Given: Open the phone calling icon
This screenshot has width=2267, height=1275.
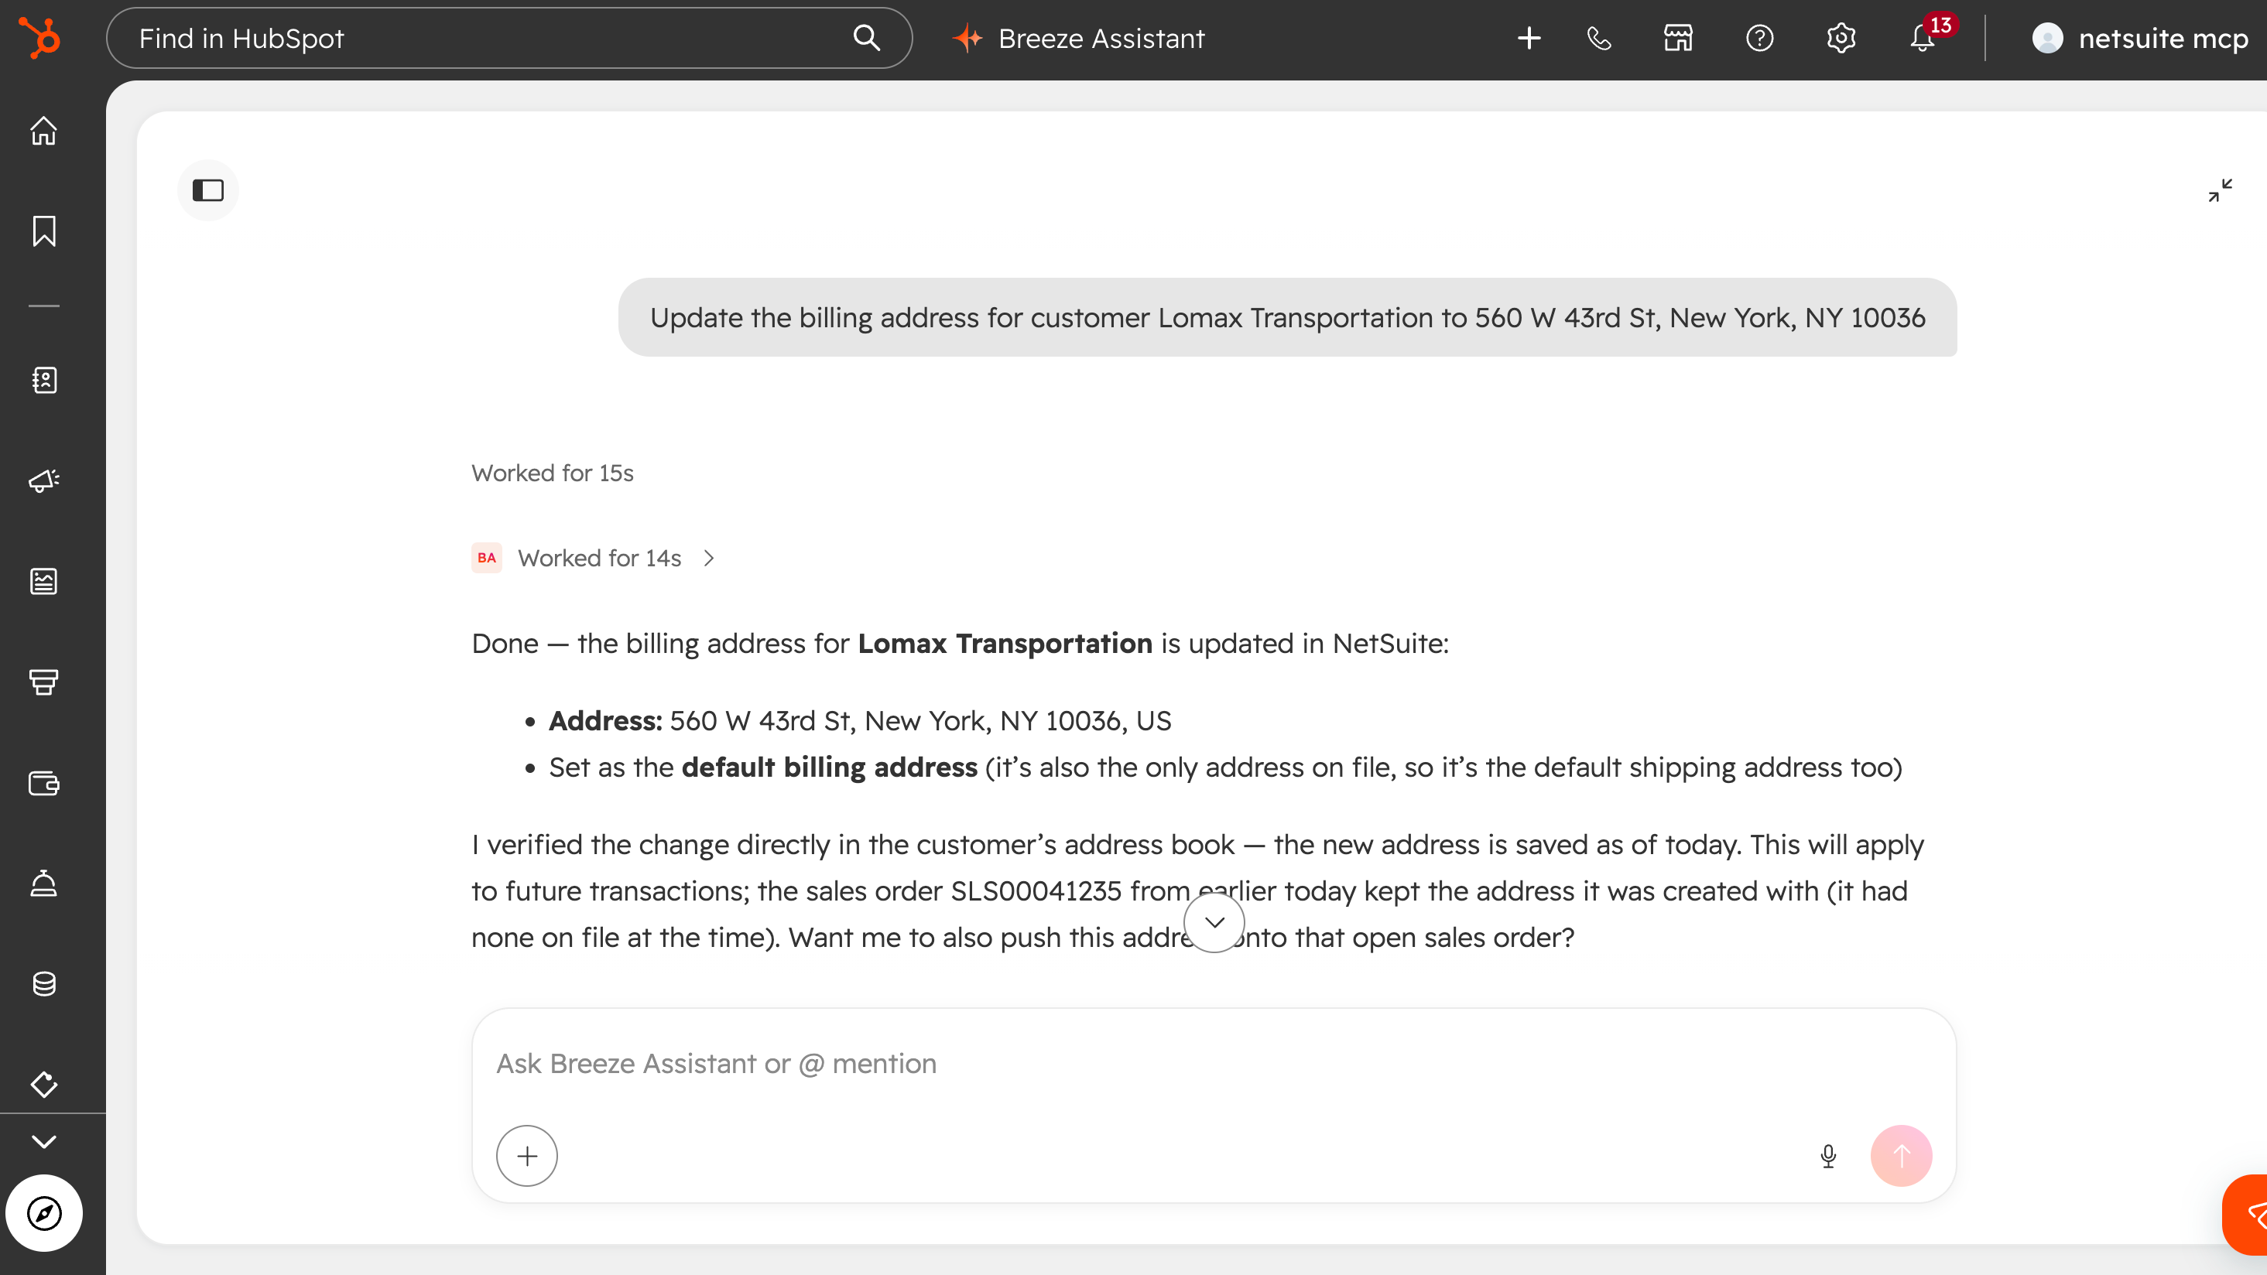Looking at the screenshot, I should click(x=1599, y=38).
